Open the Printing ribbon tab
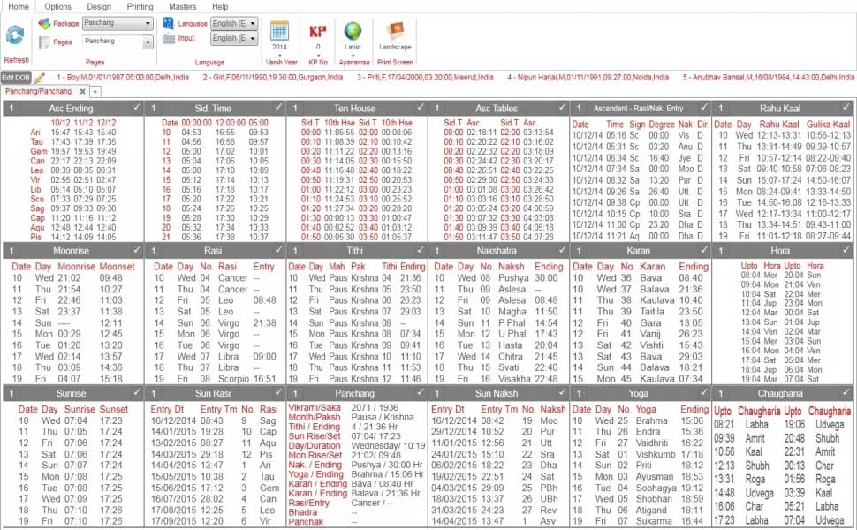Screen dimensions: 857x530 point(140,6)
